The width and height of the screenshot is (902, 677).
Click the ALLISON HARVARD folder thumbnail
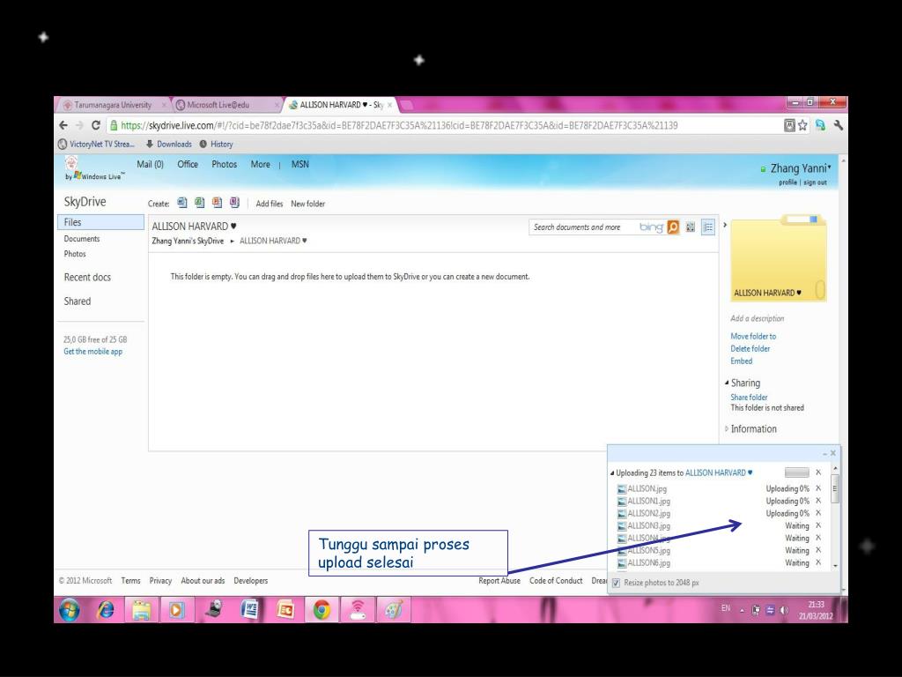click(779, 258)
